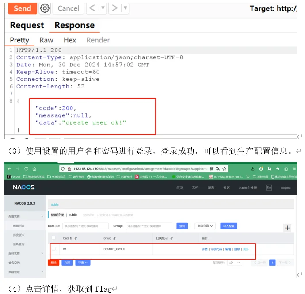Add new configuration with plus icon
The width and height of the screenshot is (305, 294).
pos(287,228)
